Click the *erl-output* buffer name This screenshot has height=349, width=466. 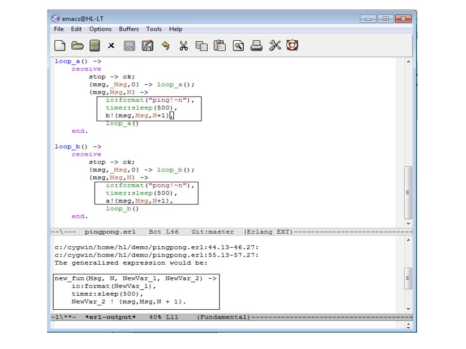pyautogui.click(x=110, y=317)
